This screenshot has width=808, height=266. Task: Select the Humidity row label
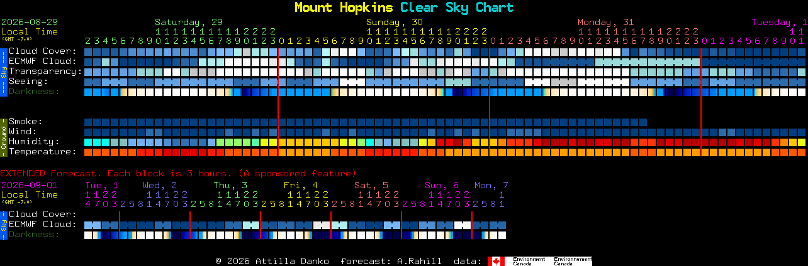tap(34, 142)
